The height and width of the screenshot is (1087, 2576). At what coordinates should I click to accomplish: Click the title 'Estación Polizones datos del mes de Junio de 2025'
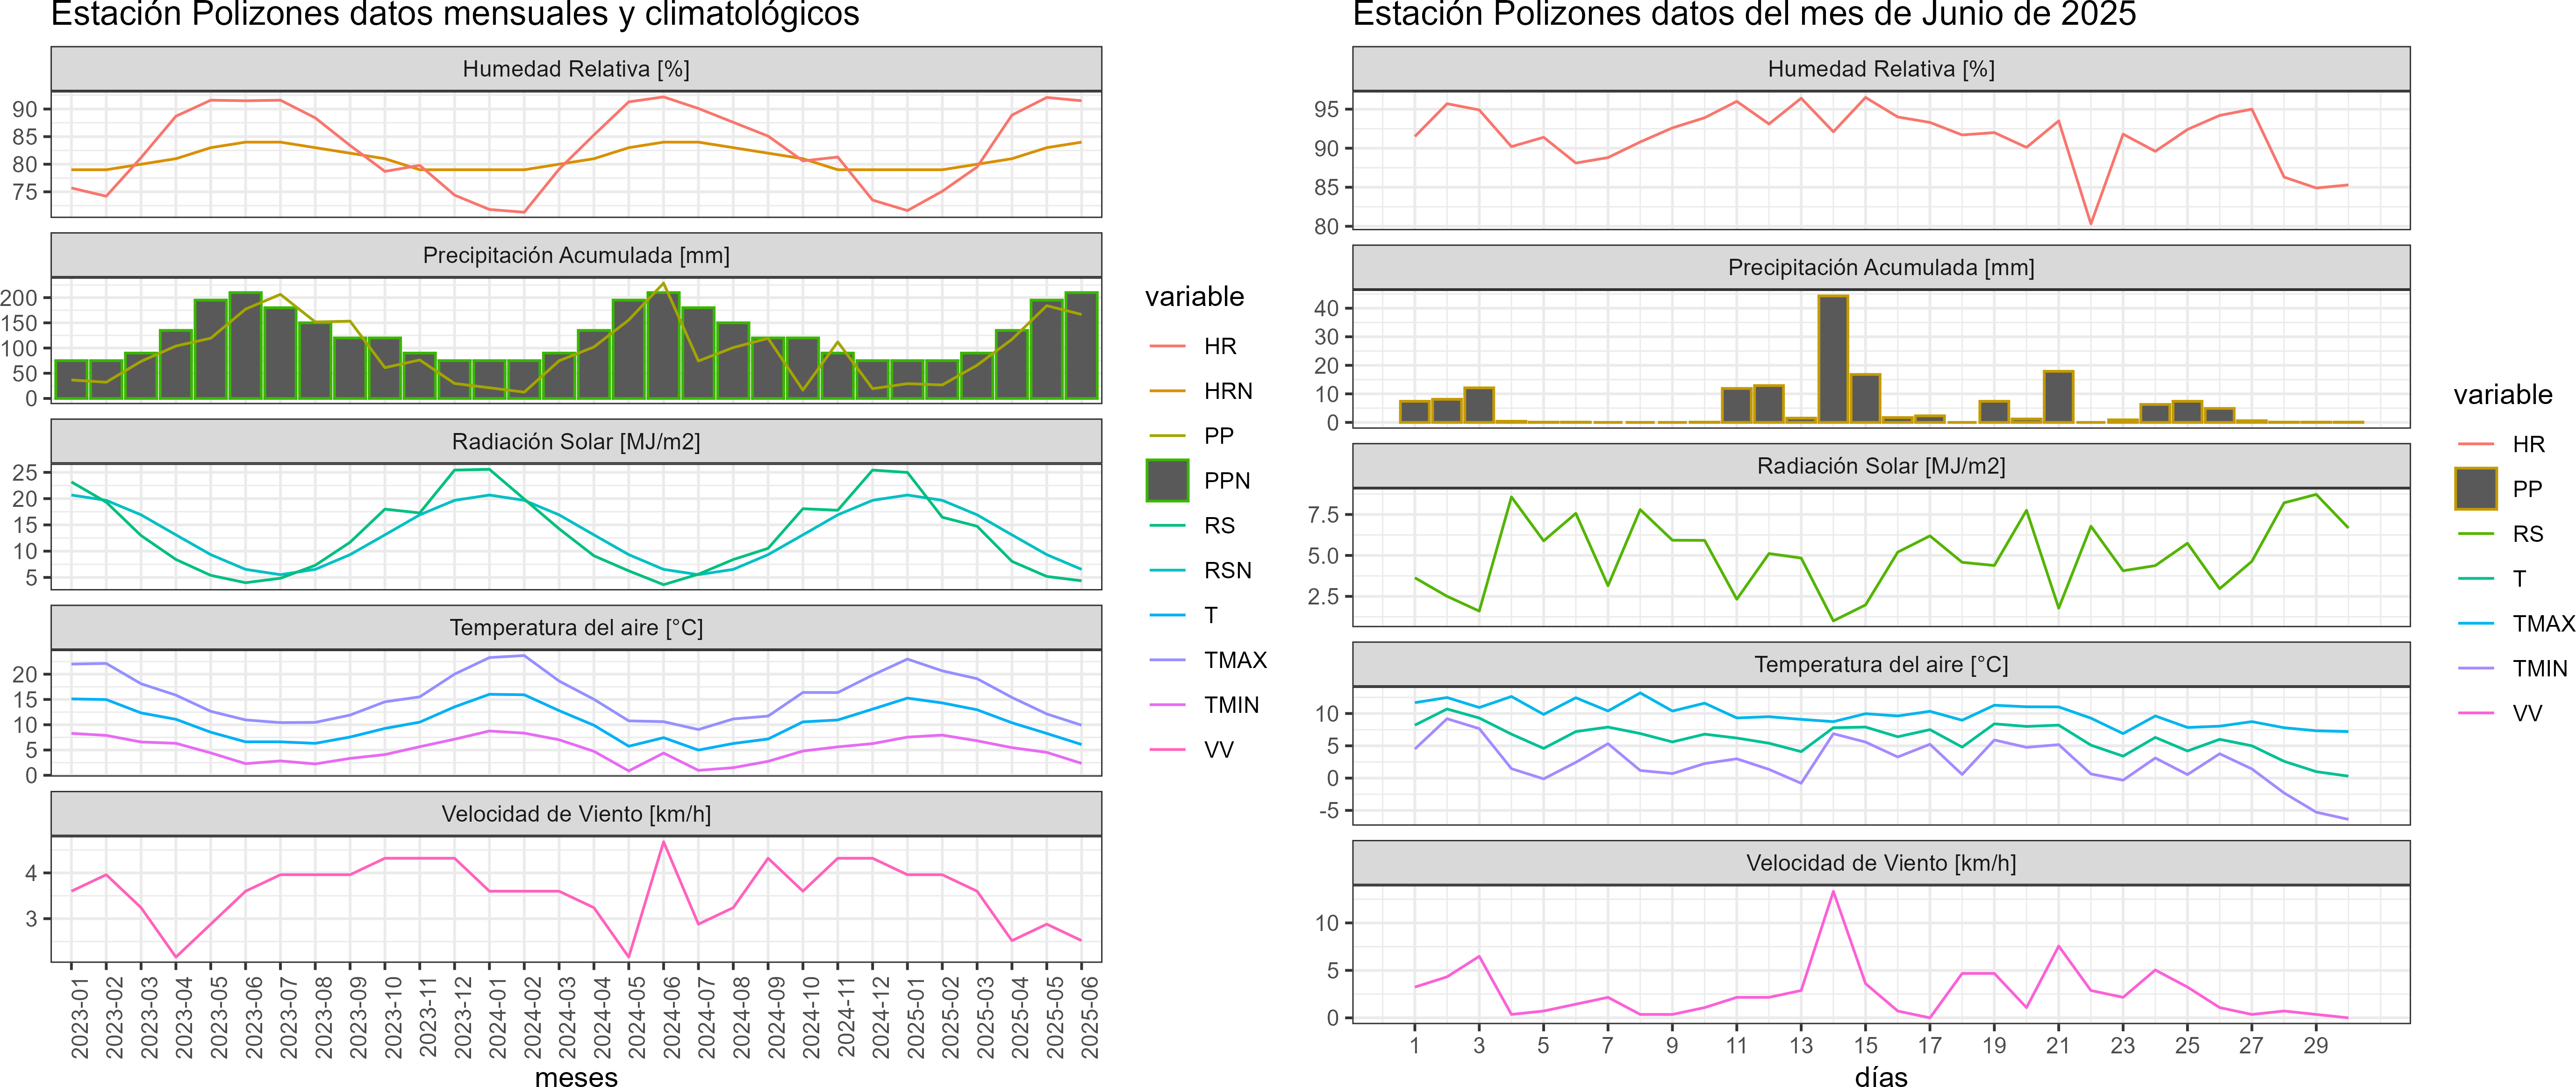pyautogui.click(x=1744, y=14)
